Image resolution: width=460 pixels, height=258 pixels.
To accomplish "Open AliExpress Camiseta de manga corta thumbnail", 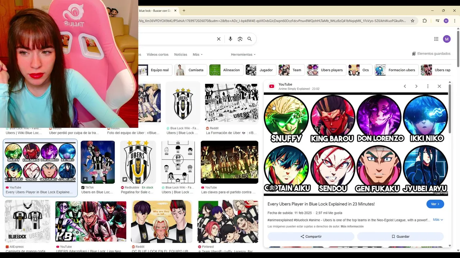I will (x=27, y=221).
